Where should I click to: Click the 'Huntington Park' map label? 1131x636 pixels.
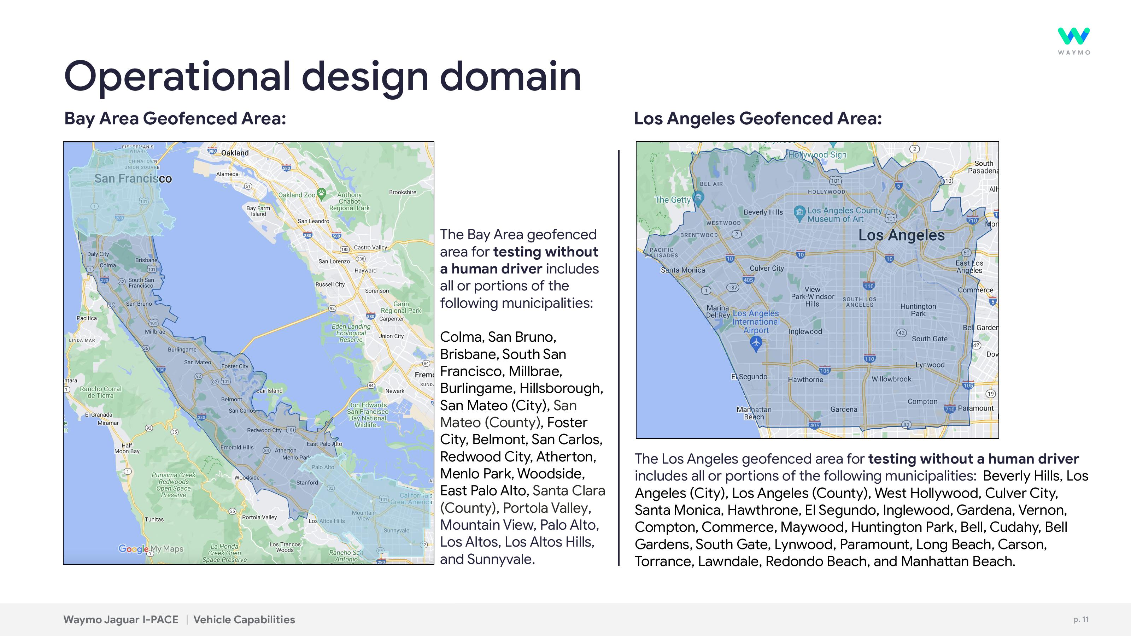click(x=918, y=310)
